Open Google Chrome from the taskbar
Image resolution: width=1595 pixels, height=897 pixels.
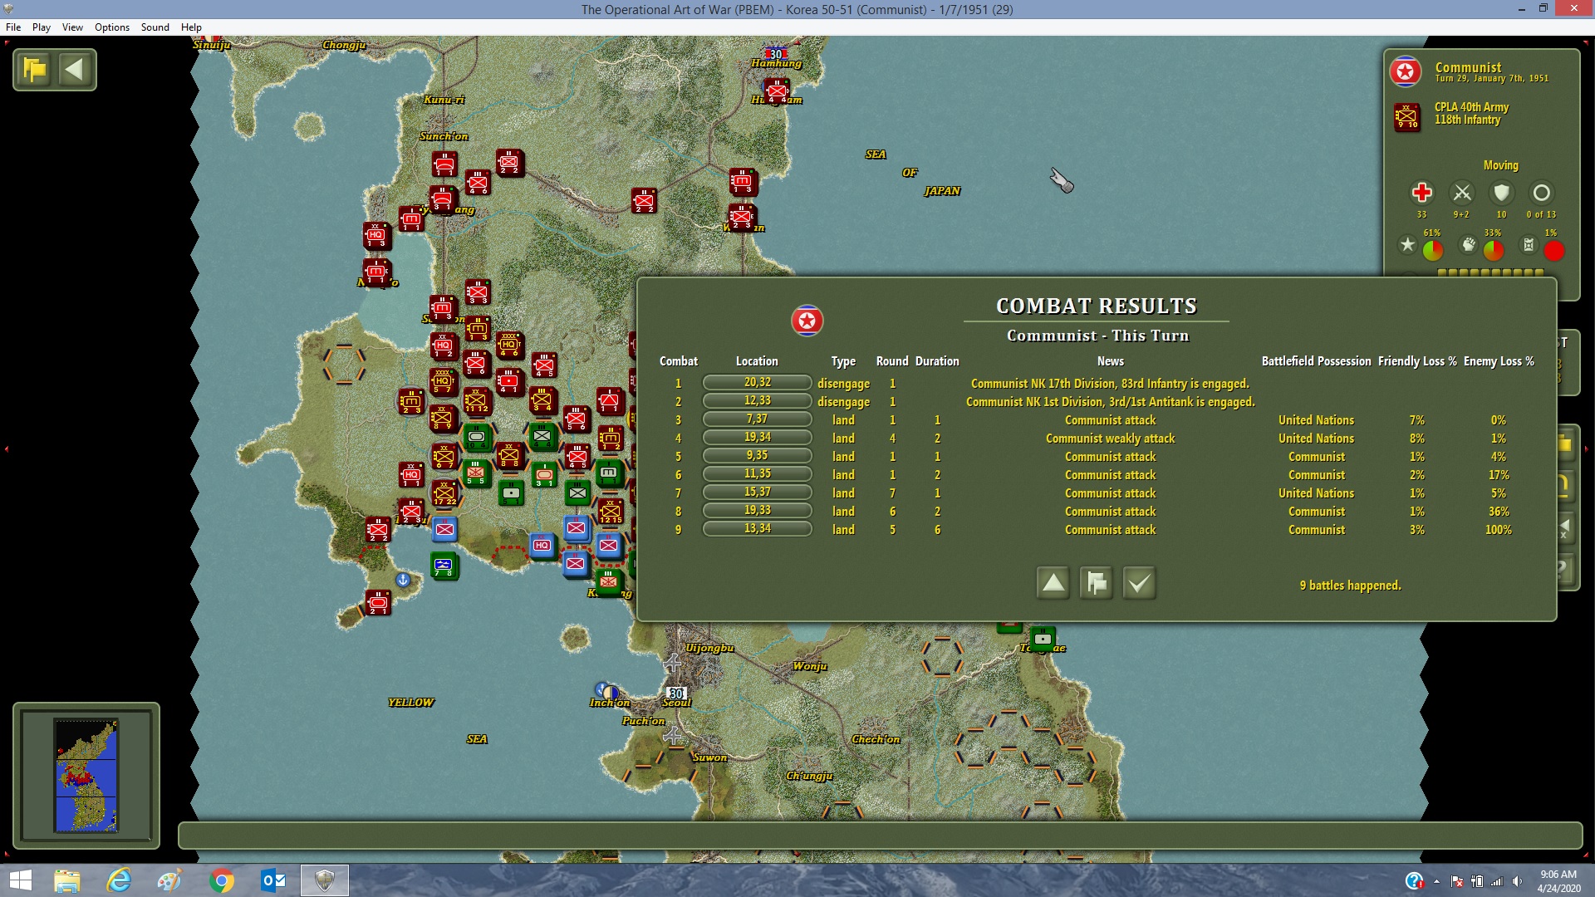click(x=222, y=880)
